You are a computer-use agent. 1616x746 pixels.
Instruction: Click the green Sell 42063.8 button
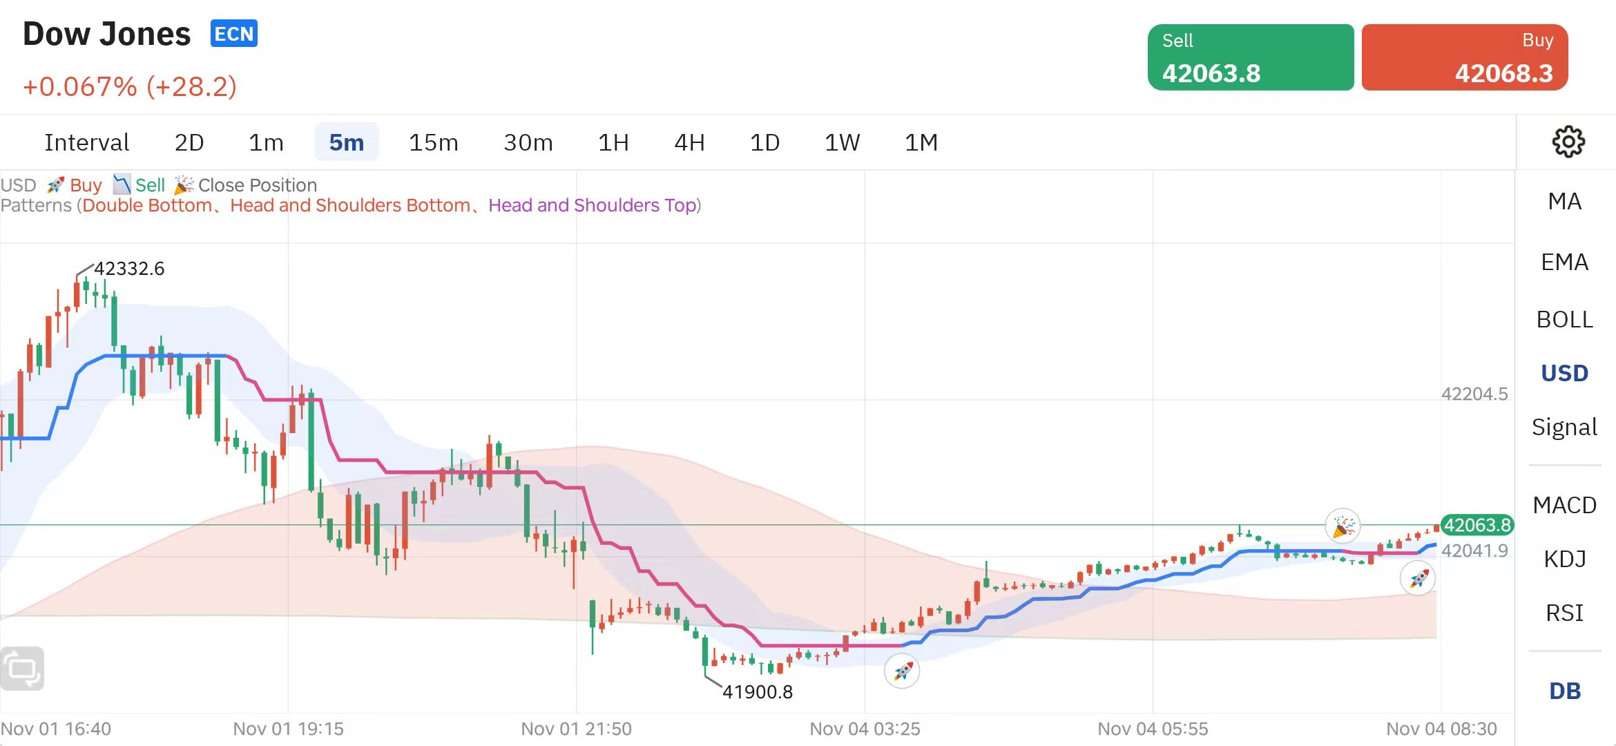click(x=1251, y=57)
